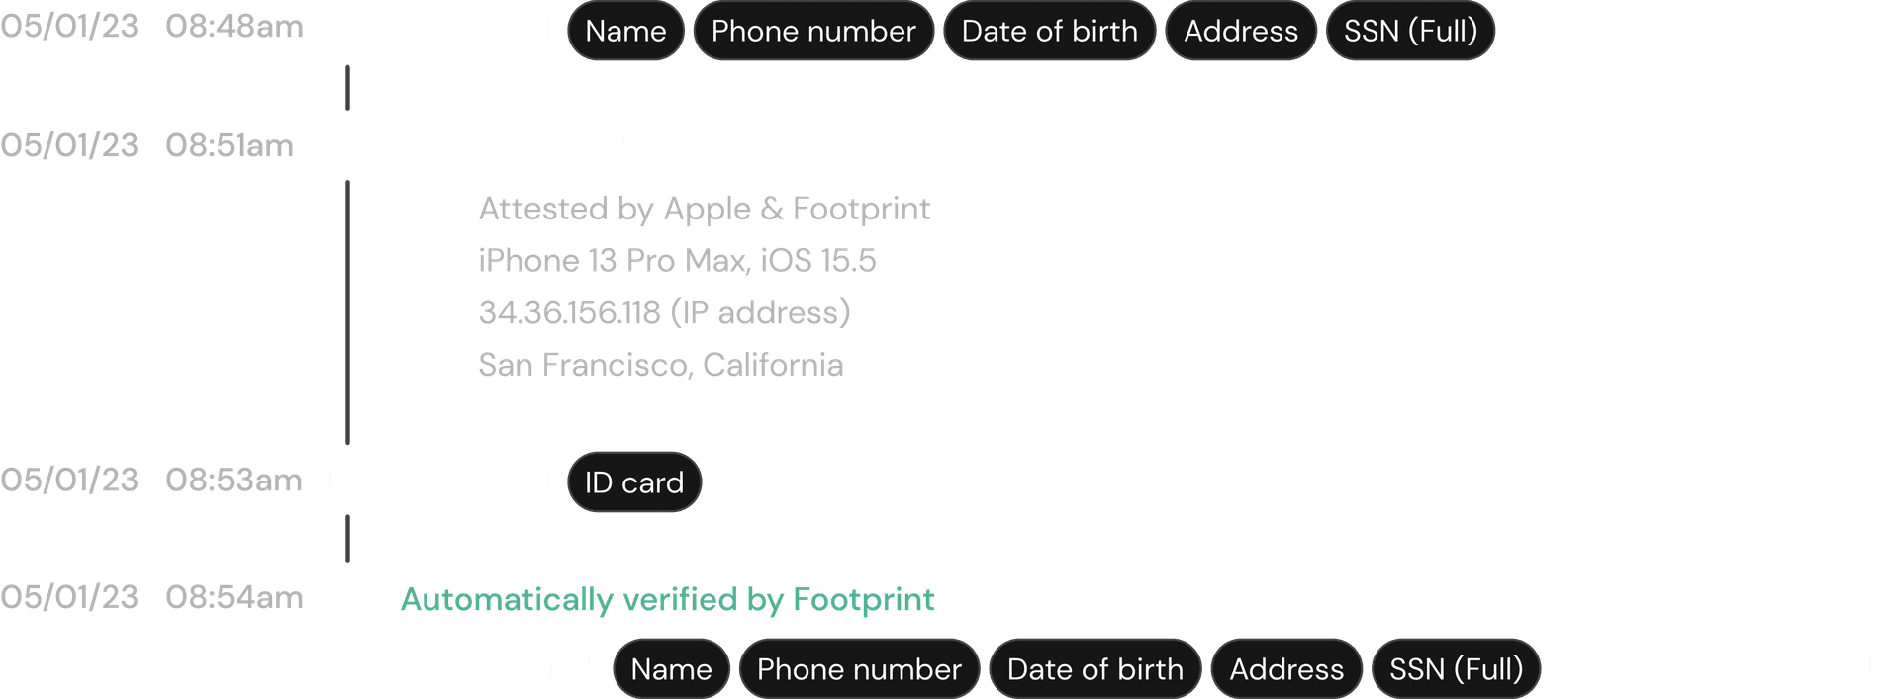Select the Address tag under Automatically verified
This screenshot has width=1900, height=699.
click(x=1286, y=669)
